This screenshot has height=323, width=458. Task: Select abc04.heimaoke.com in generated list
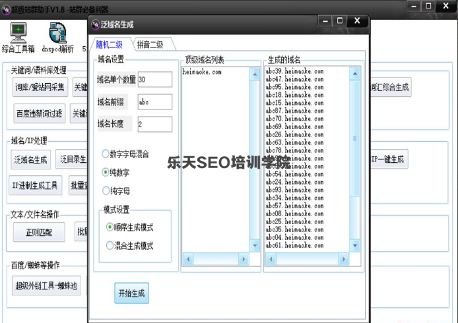(x=295, y=237)
